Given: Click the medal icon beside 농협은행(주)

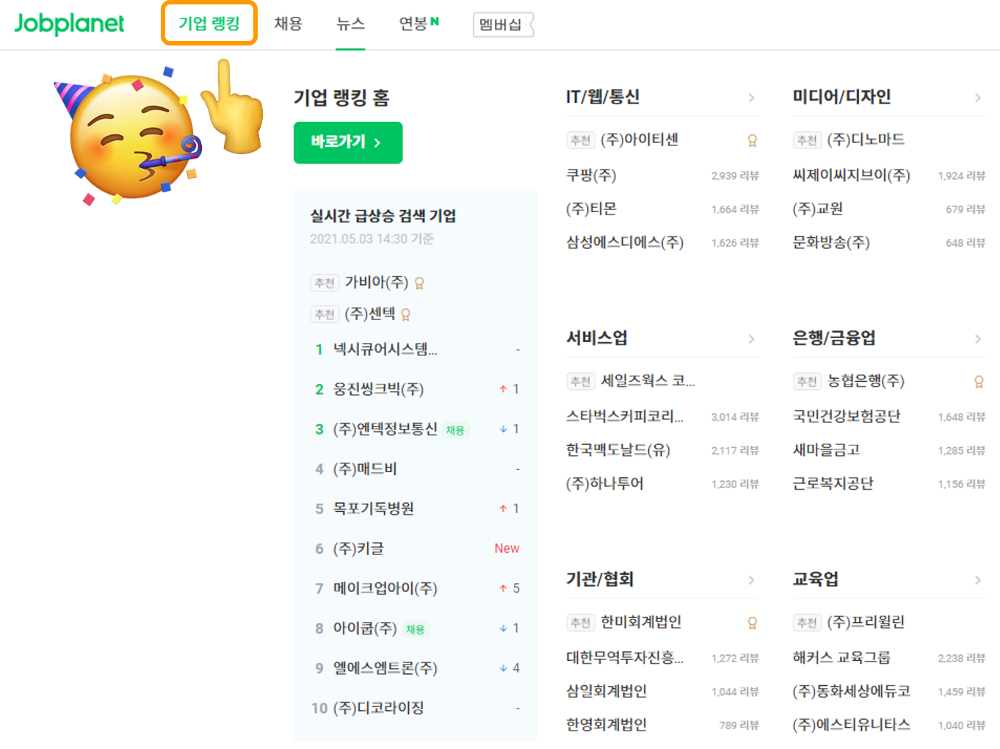Looking at the screenshot, I should pyautogui.click(x=979, y=382).
